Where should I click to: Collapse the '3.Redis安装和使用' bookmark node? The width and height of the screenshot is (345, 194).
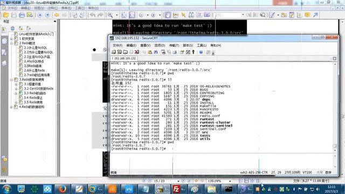(x=11, y=80)
